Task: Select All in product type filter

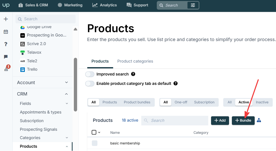Action: tap(94, 102)
